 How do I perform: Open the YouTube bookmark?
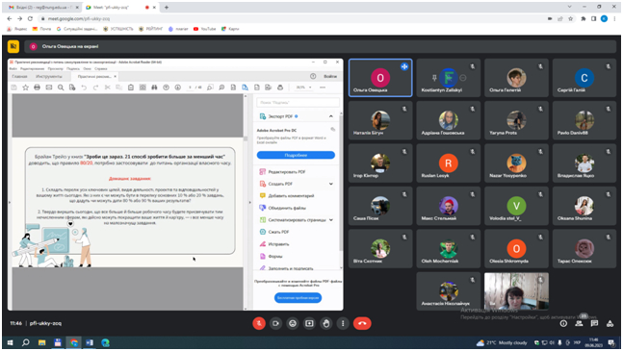click(x=205, y=29)
